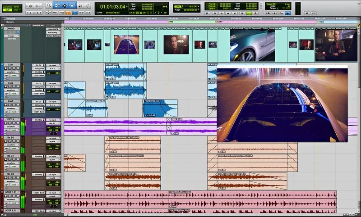This screenshot has height=217, width=361.
Task: Open the Nudge value dropdown
Action: click(199, 10)
